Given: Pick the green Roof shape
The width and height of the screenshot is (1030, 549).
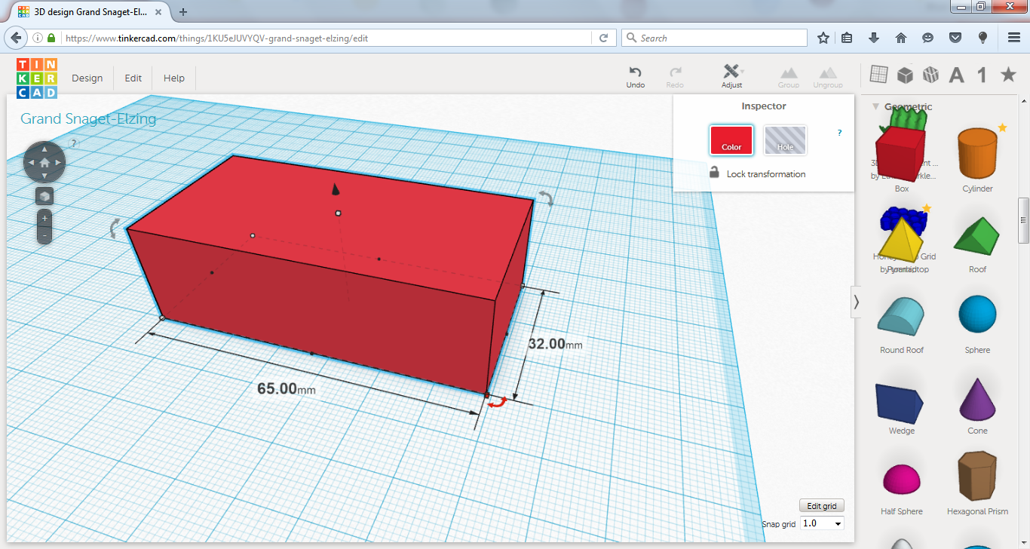Looking at the screenshot, I should [977, 235].
